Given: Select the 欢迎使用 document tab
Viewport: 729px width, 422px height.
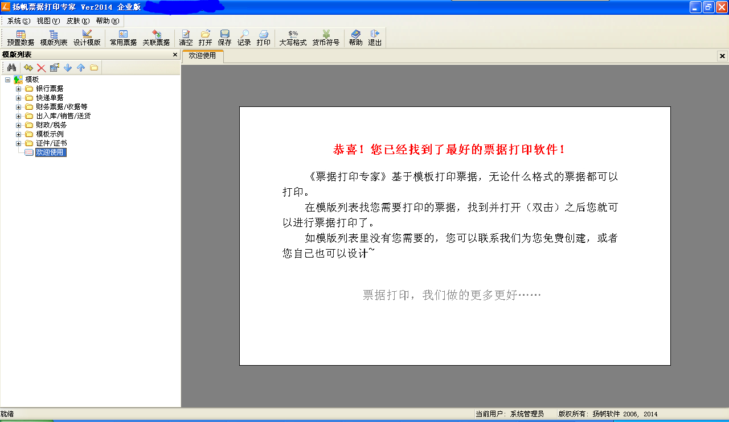Looking at the screenshot, I should (203, 56).
